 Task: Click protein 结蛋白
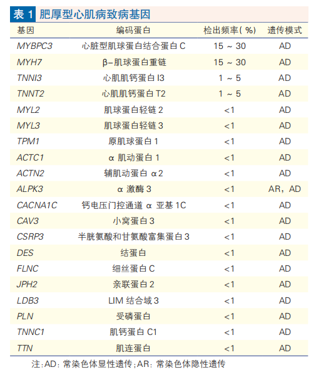133,253
